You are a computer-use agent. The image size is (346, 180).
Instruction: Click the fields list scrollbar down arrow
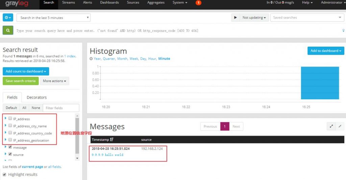click(x=77, y=158)
